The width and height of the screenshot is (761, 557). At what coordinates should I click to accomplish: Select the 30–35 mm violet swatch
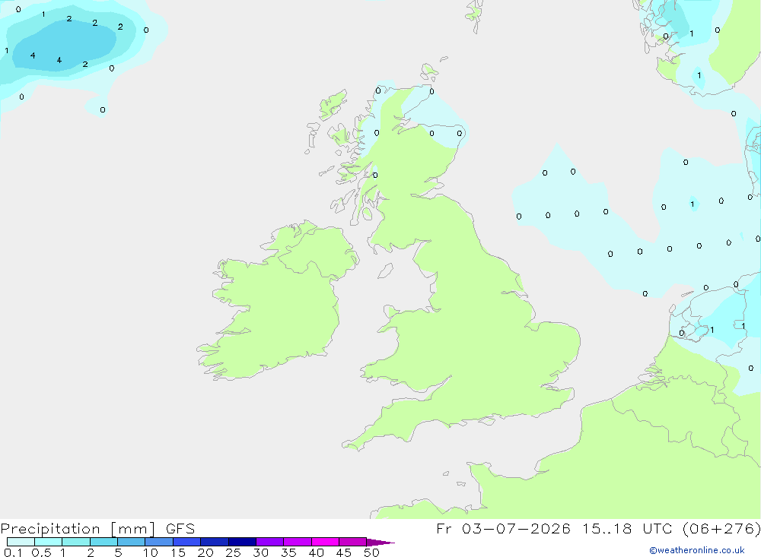pyautogui.click(x=270, y=542)
